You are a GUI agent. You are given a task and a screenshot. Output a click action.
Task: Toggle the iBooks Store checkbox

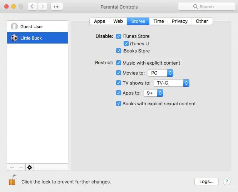coord(119,51)
